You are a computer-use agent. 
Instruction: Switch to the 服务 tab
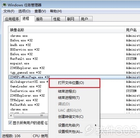point(43,19)
